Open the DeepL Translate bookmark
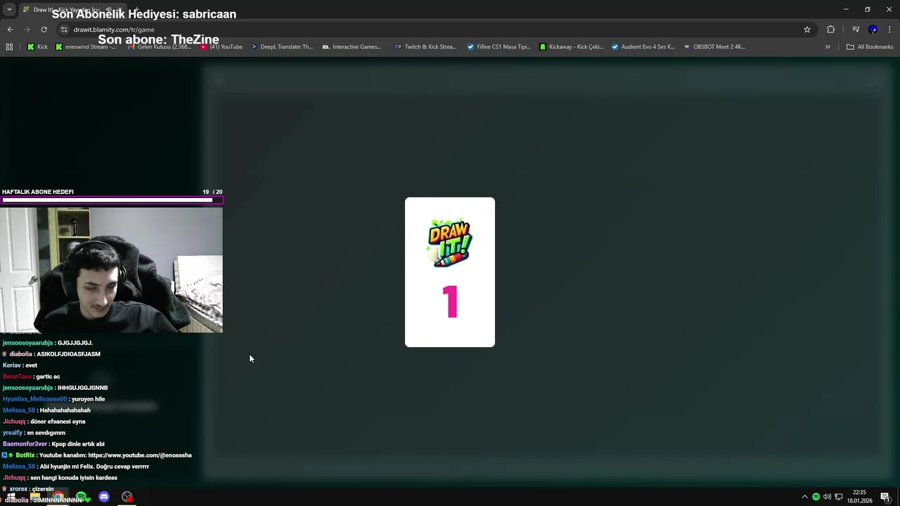Viewport: 900px width, 506px height. [282, 47]
